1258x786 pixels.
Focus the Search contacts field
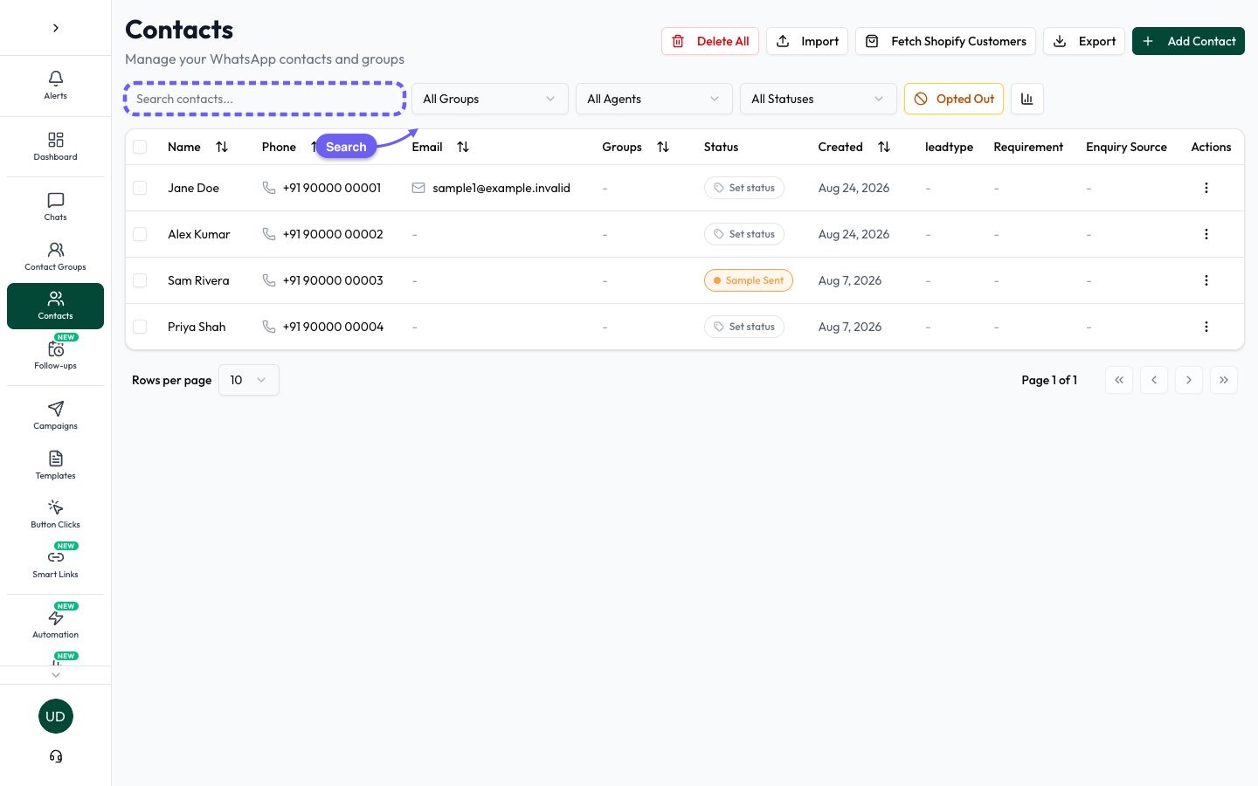265,99
